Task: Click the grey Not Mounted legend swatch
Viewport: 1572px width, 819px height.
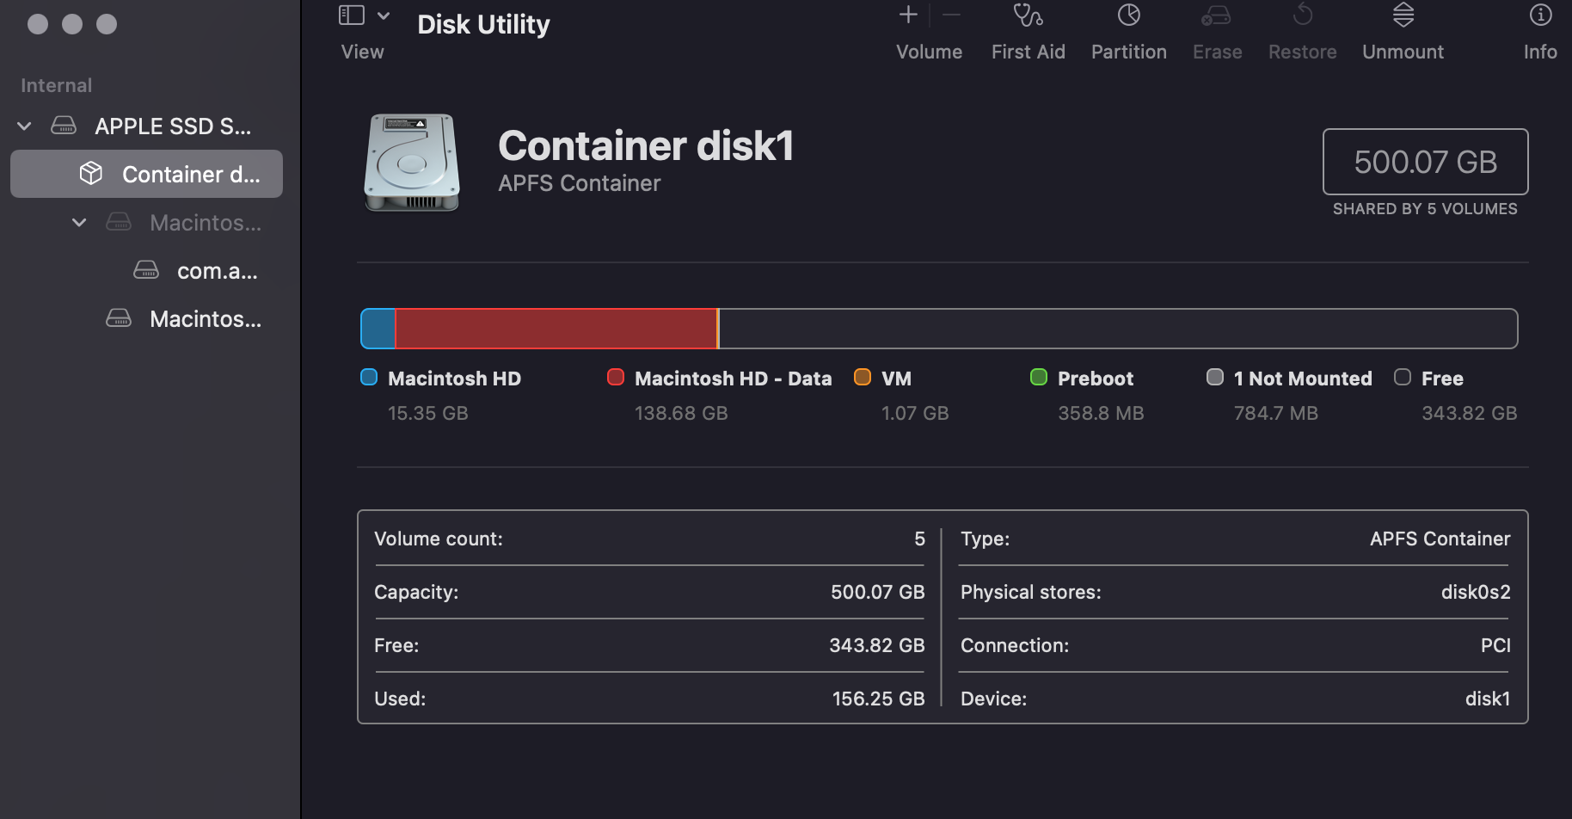Action: 1215,378
